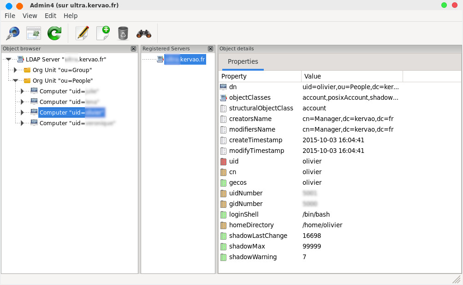Viewport: 463px width, 285px height.
Task: Click the green refresh arrow icon
Action: click(x=54, y=33)
